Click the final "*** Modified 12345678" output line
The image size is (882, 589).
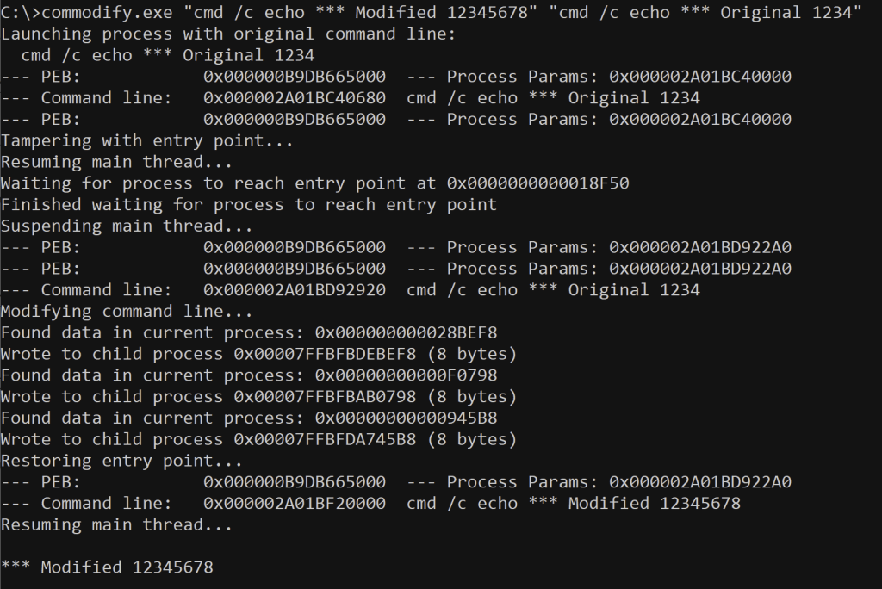(107, 567)
